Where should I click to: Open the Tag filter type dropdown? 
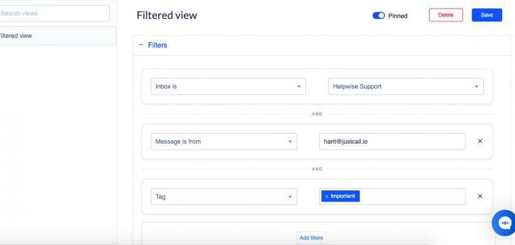(x=224, y=197)
